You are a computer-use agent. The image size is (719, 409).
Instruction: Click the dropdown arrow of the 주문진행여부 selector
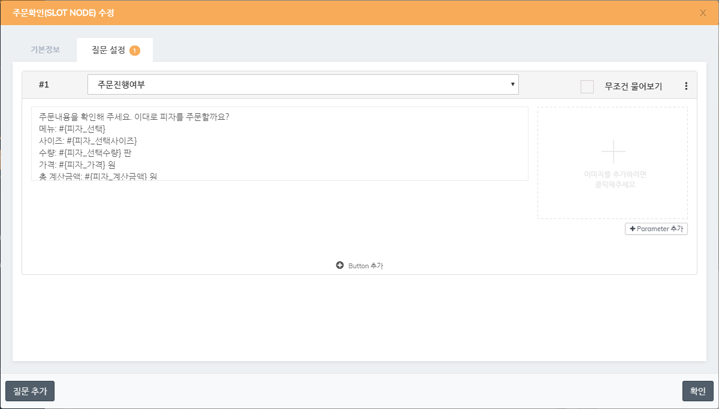pos(512,84)
